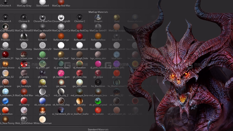Select the MatCap Gray material

(x=24, y=4)
